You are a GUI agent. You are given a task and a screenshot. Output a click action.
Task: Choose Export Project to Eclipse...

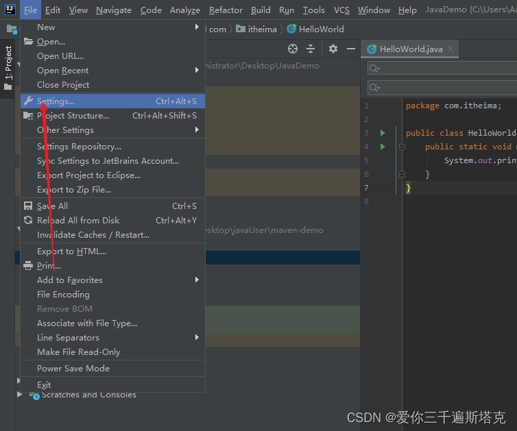click(x=112, y=175)
